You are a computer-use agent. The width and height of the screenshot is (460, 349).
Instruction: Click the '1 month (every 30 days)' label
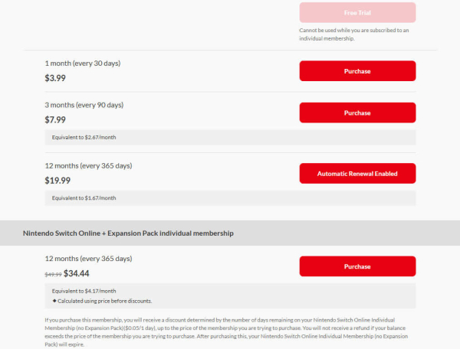(x=83, y=63)
